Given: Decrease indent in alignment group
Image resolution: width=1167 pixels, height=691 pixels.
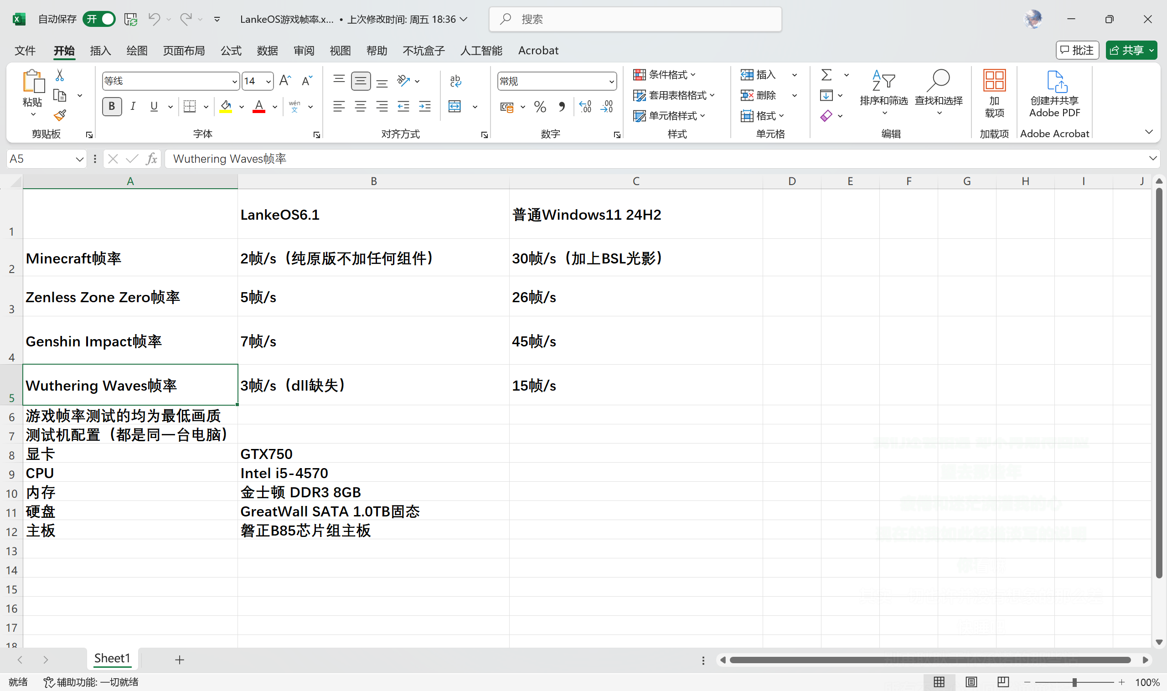Looking at the screenshot, I should [403, 107].
